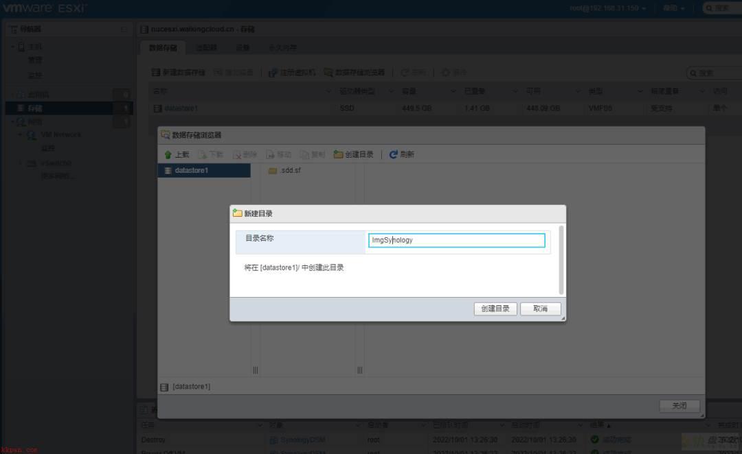Viewport: 742px width, 454px height.
Task: Confirm with the 创建目录 button in dialog
Action: 495,309
